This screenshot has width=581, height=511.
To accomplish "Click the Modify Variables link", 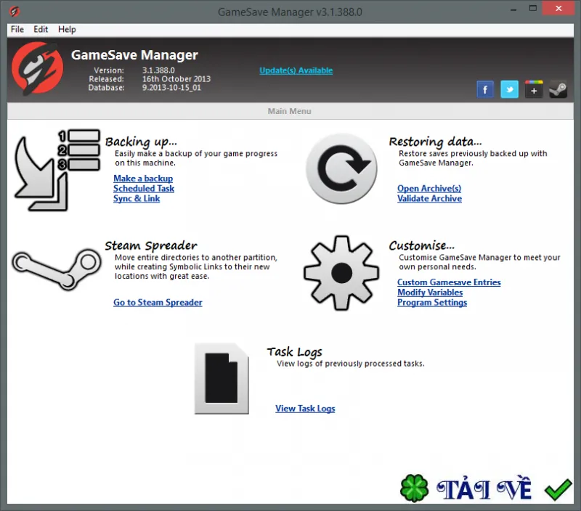I will (430, 293).
